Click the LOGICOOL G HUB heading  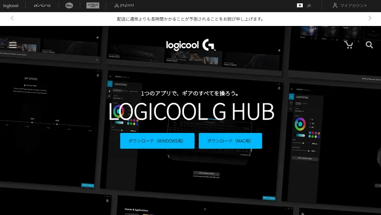[191, 112]
